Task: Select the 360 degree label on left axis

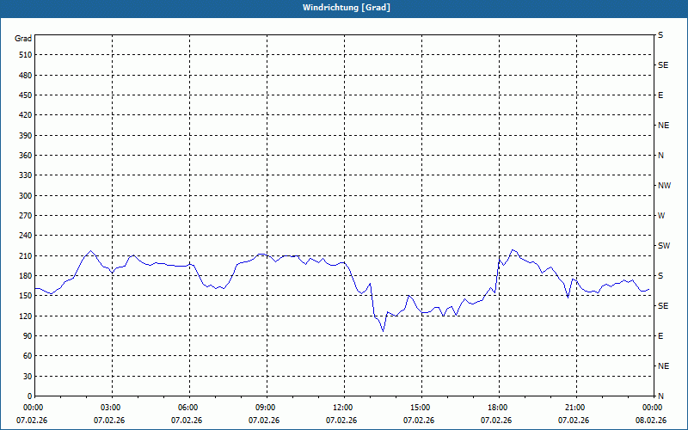Action: (x=24, y=156)
